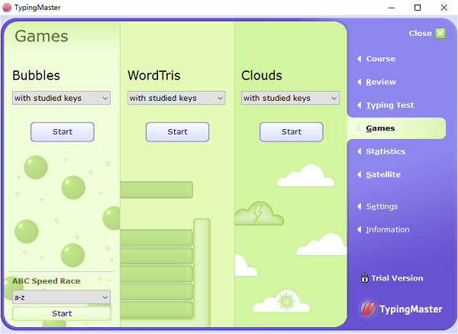
Task: Click the arrow icon beside Course
Action: point(359,59)
